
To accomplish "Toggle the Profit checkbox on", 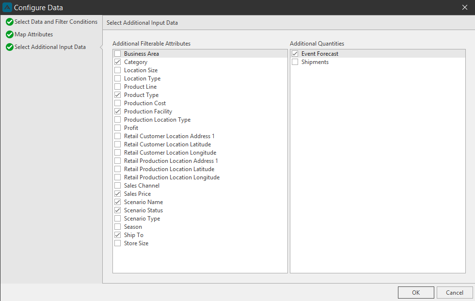I will [117, 128].
